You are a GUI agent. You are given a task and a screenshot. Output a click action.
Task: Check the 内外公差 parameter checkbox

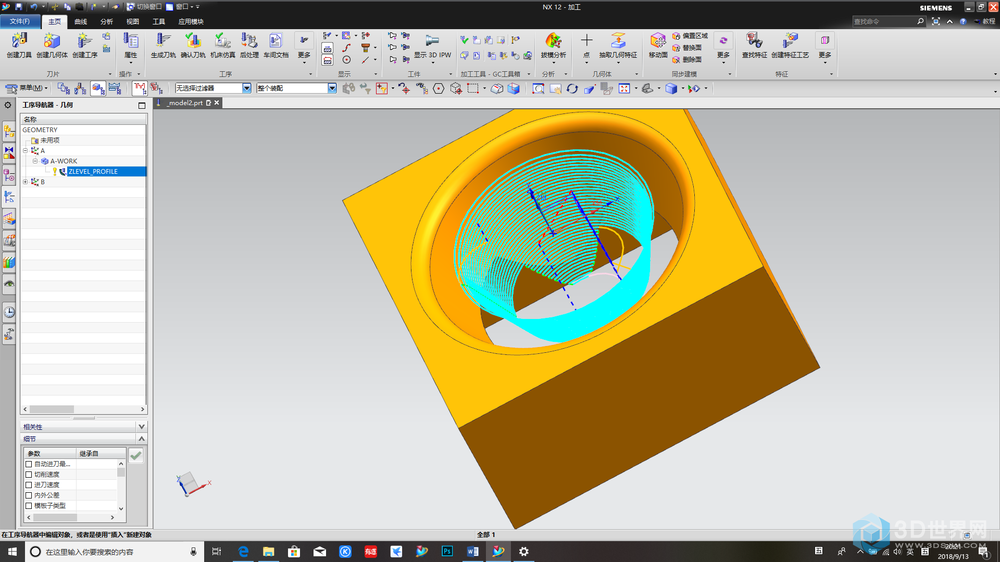[x=29, y=495]
